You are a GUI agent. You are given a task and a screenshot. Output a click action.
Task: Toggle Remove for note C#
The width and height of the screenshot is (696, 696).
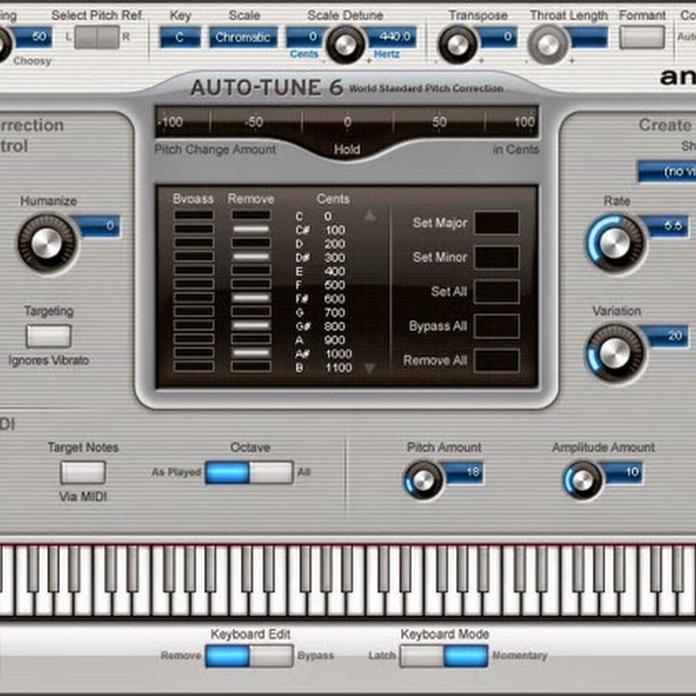[x=250, y=229]
